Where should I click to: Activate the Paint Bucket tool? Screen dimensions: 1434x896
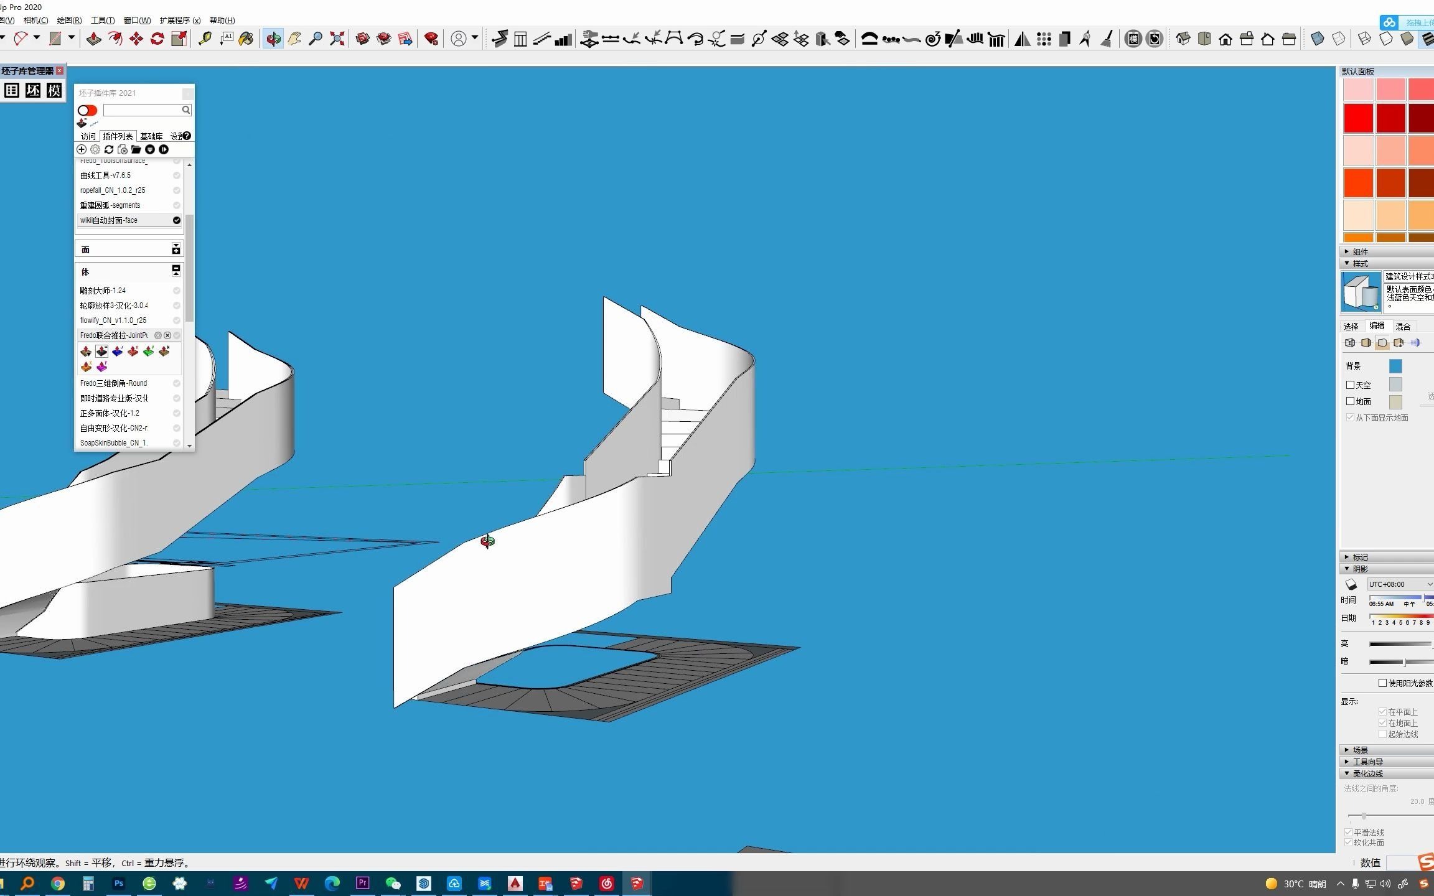click(246, 39)
